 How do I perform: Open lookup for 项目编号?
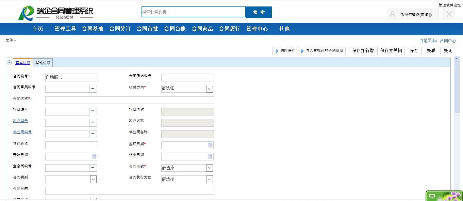93,111
